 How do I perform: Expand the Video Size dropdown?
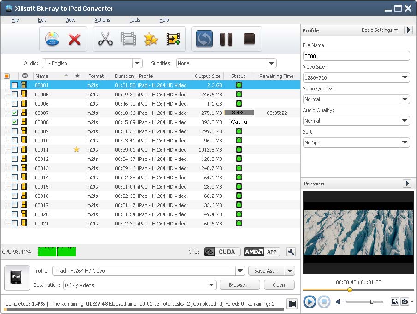pos(405,77)
